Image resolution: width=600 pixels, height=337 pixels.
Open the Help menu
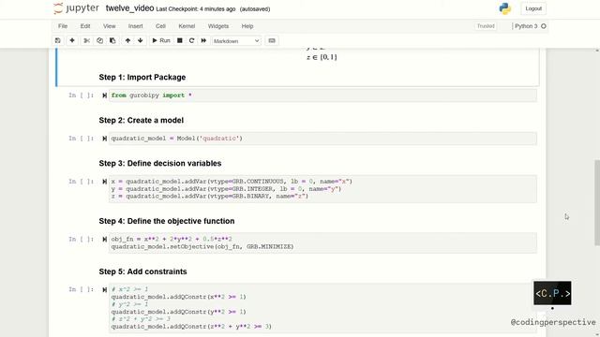pos(247,26)
